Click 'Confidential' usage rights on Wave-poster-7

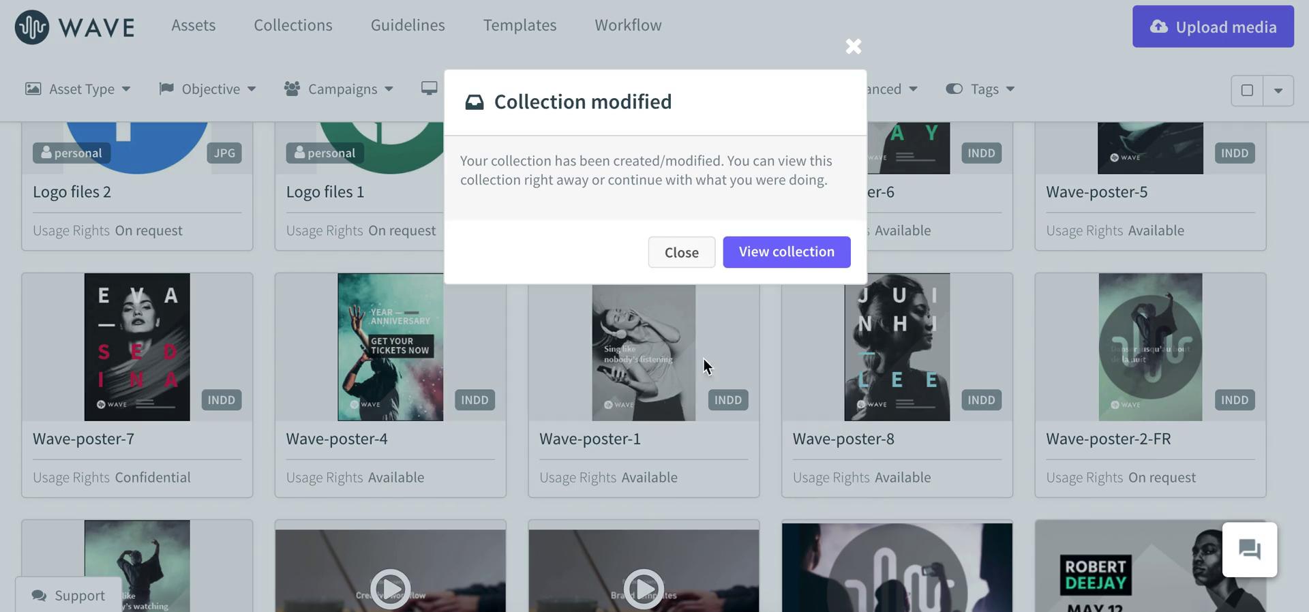click(x=153, y=478)
